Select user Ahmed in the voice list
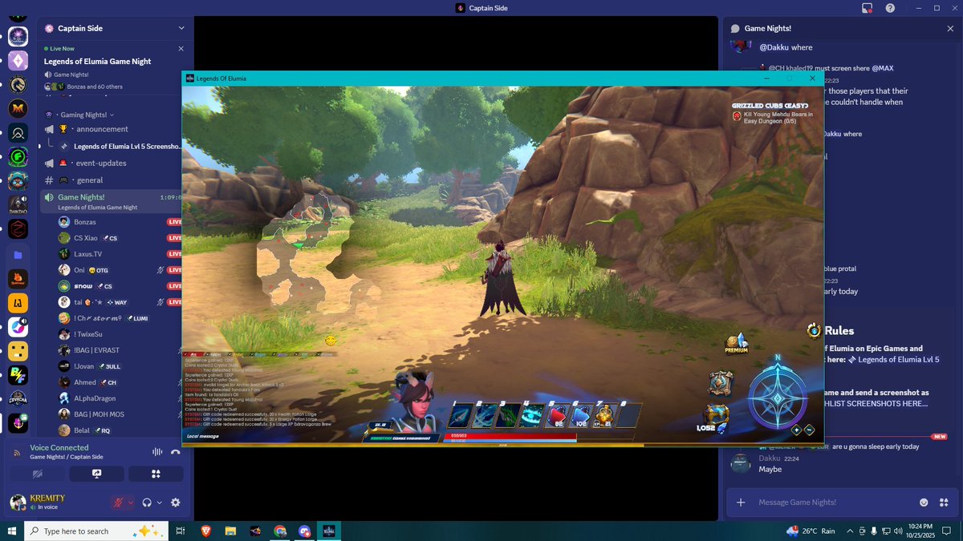The image size is (963, 541). point(85,382)
